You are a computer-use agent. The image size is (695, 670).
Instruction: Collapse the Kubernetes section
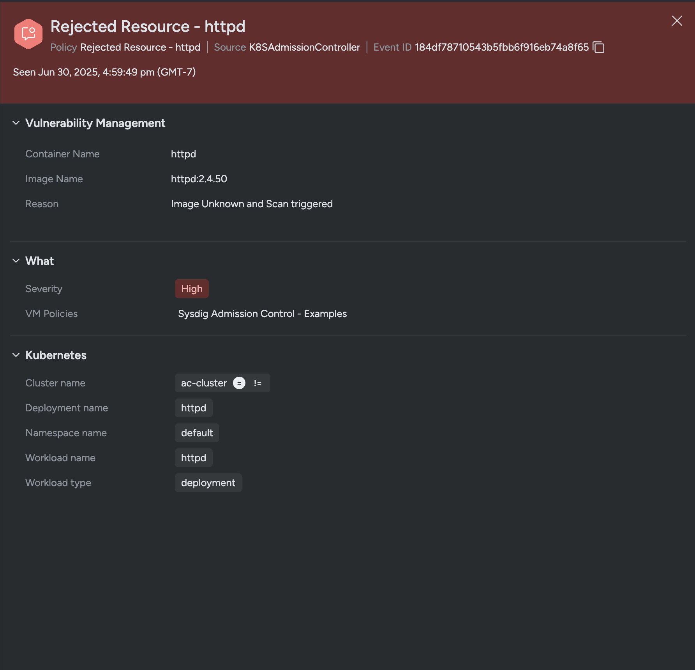[x=16, y=355]
